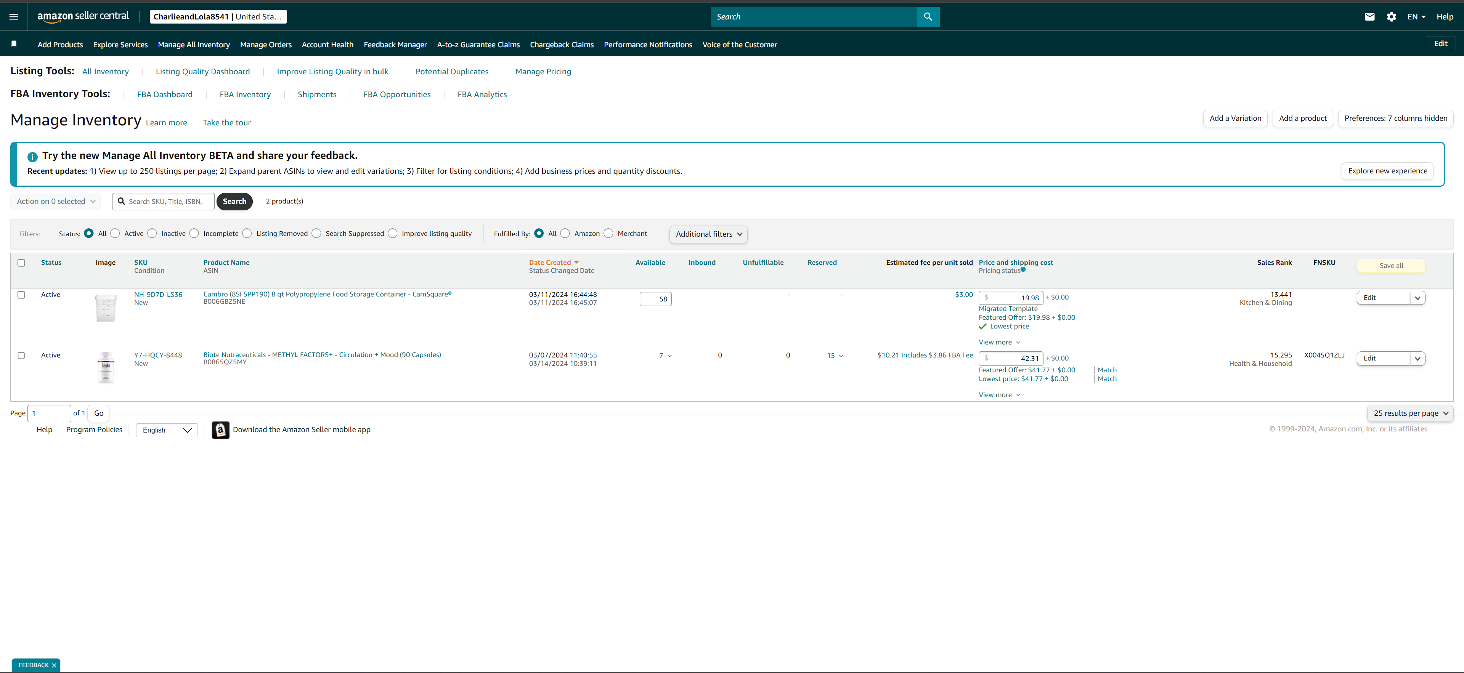Expand View more under Cambro pricing
Image resolution: width=1464 pixels, height=673 pixels.
999,343
